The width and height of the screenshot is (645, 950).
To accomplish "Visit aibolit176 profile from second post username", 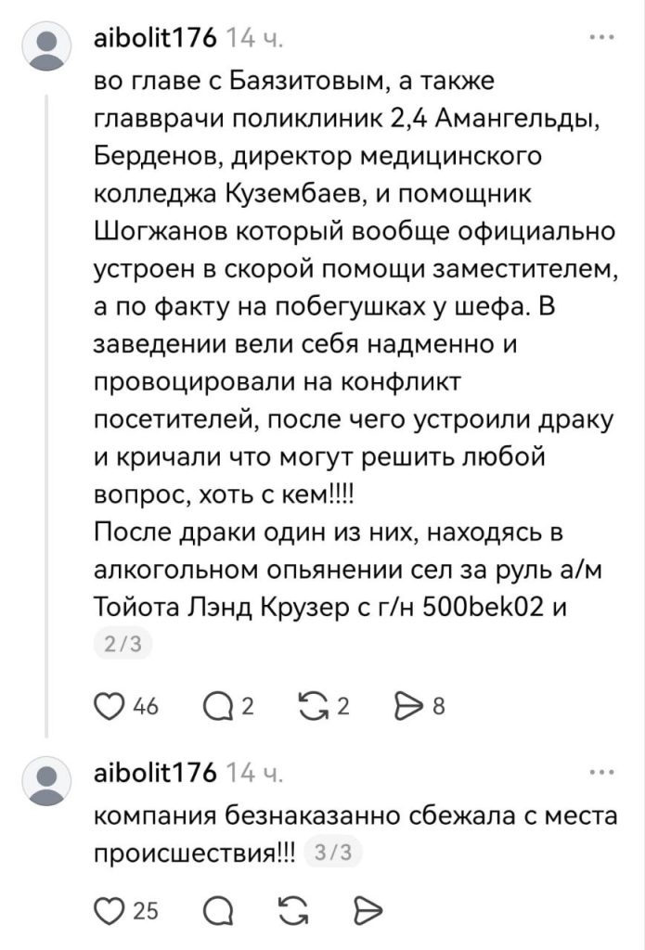I will tap(155, 773).
